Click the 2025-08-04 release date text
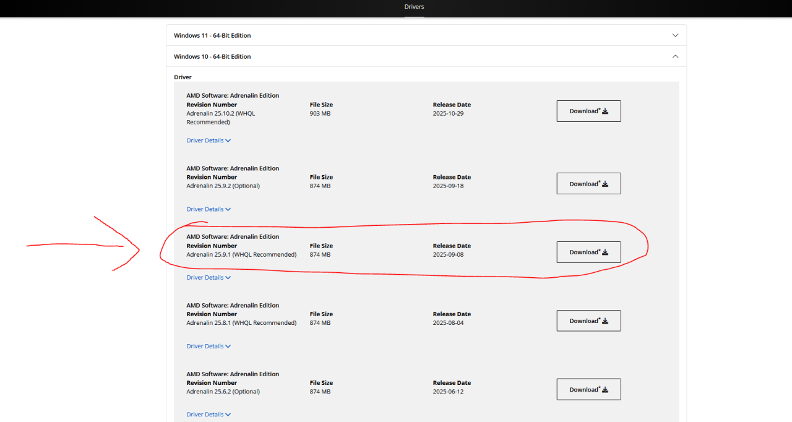This screenshot has width=792, height=422. click(448, 323)
